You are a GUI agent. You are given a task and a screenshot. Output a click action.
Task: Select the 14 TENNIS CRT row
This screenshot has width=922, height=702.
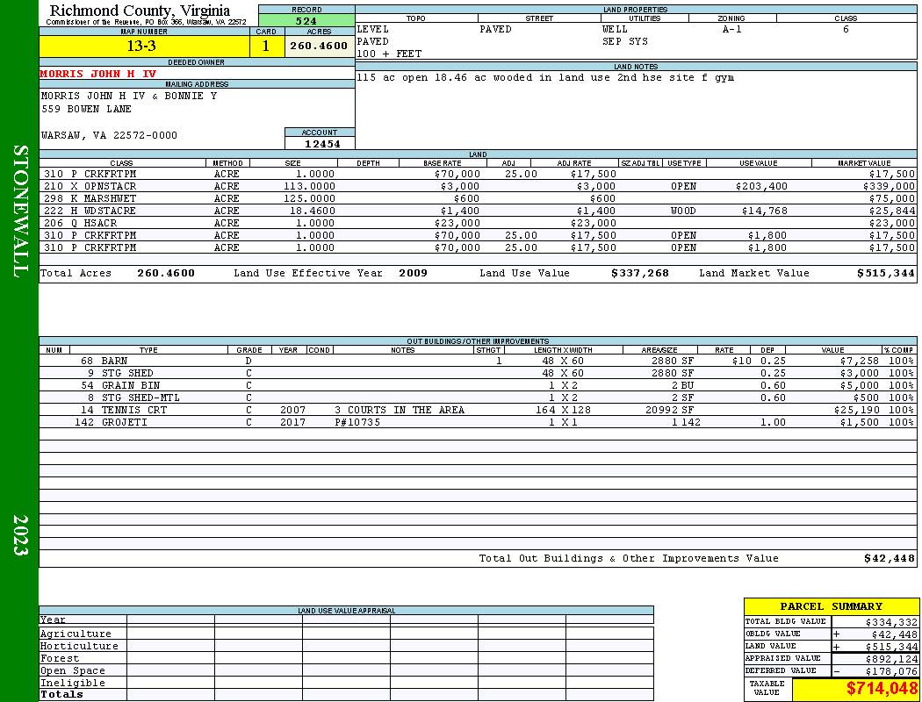click(478, 410)
